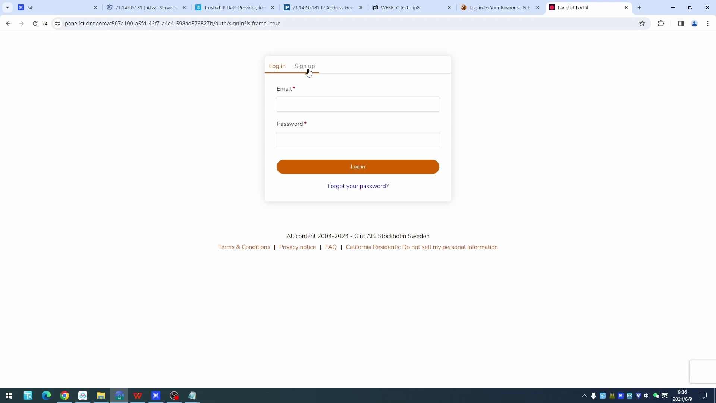Click the browser profile icon
Viewport: 716px width, 403px height.
click(x=694, y=23)
